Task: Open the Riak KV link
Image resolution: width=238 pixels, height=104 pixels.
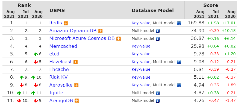Action: (58, 77)
